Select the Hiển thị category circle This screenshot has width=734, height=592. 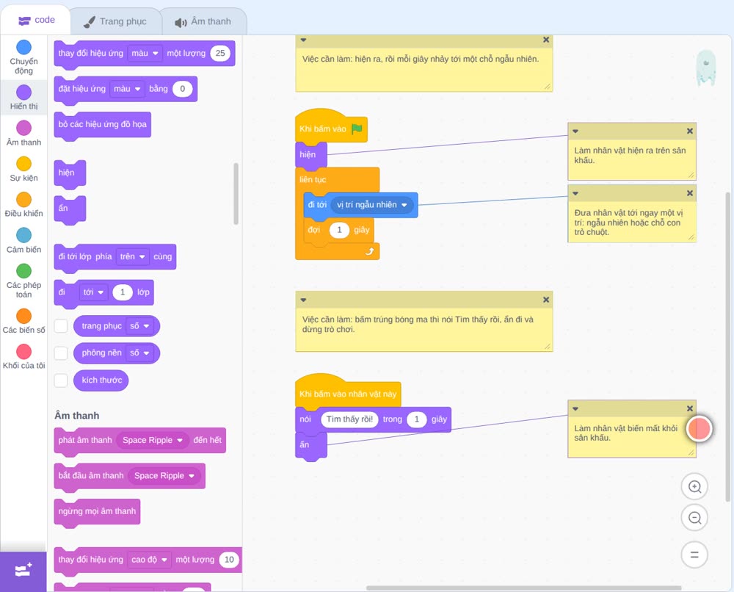point(24,93)
